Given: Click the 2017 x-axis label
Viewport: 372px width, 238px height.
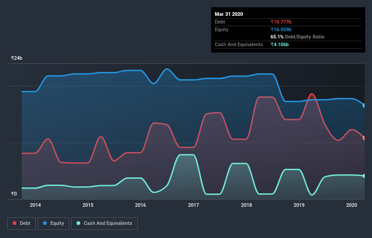Looking at the screenshot, I should [x=193, y=205].
